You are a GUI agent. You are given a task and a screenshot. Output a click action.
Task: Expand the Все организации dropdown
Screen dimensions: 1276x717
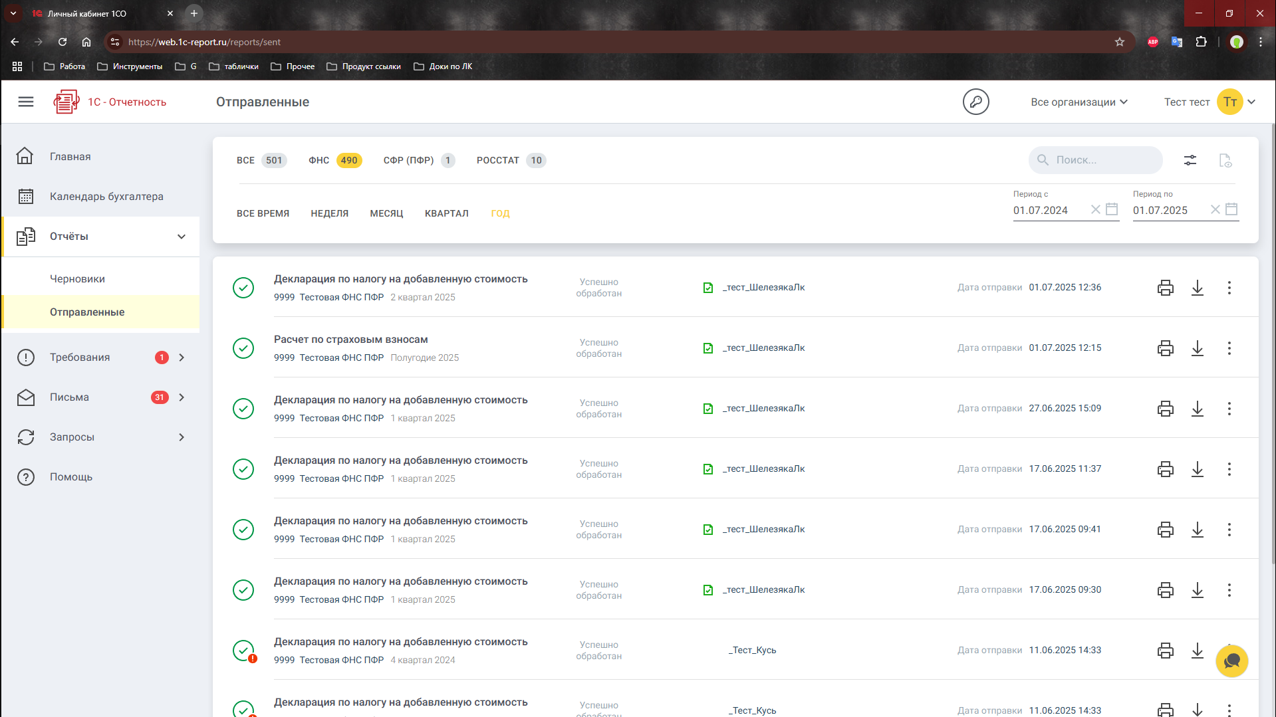(1079, 102)
